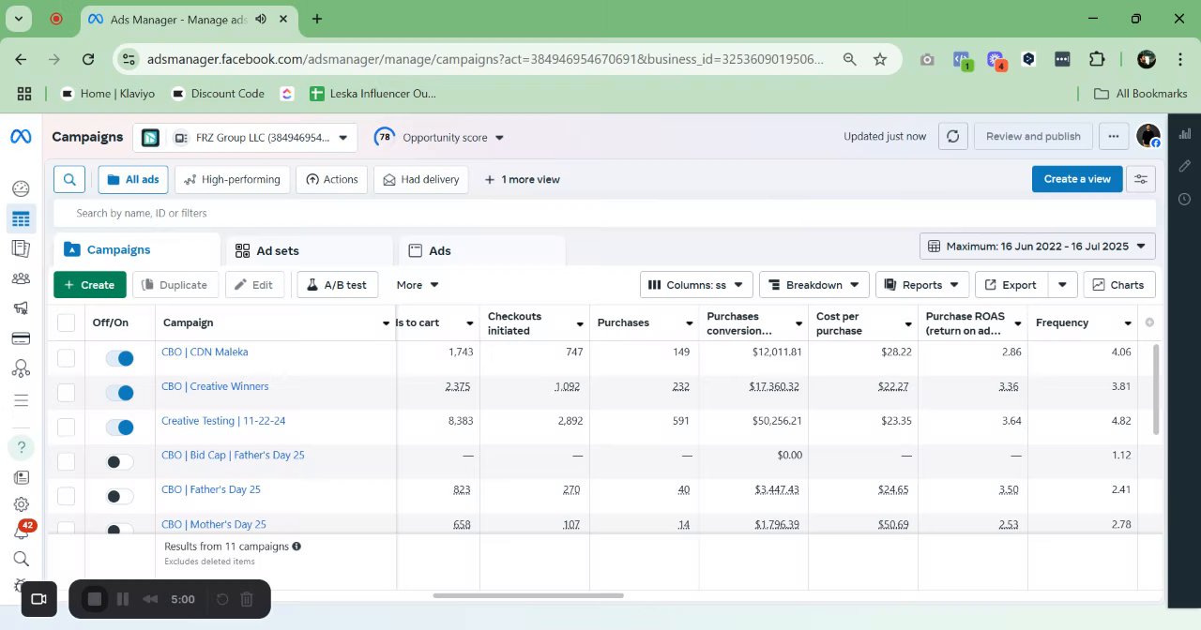Open the Advertising megaphone icon in sidebar
This screenshot has width=1201, height=630.
pos(21,308)
